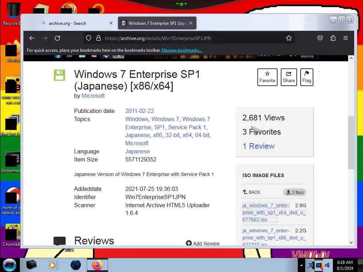Flag this archive item
363x272 pixels.
point(307,77)
